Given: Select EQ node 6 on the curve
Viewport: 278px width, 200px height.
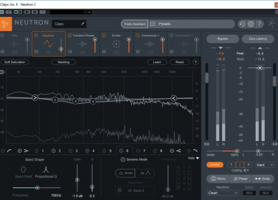Looking at the screenshot, I should coord(93,102).
